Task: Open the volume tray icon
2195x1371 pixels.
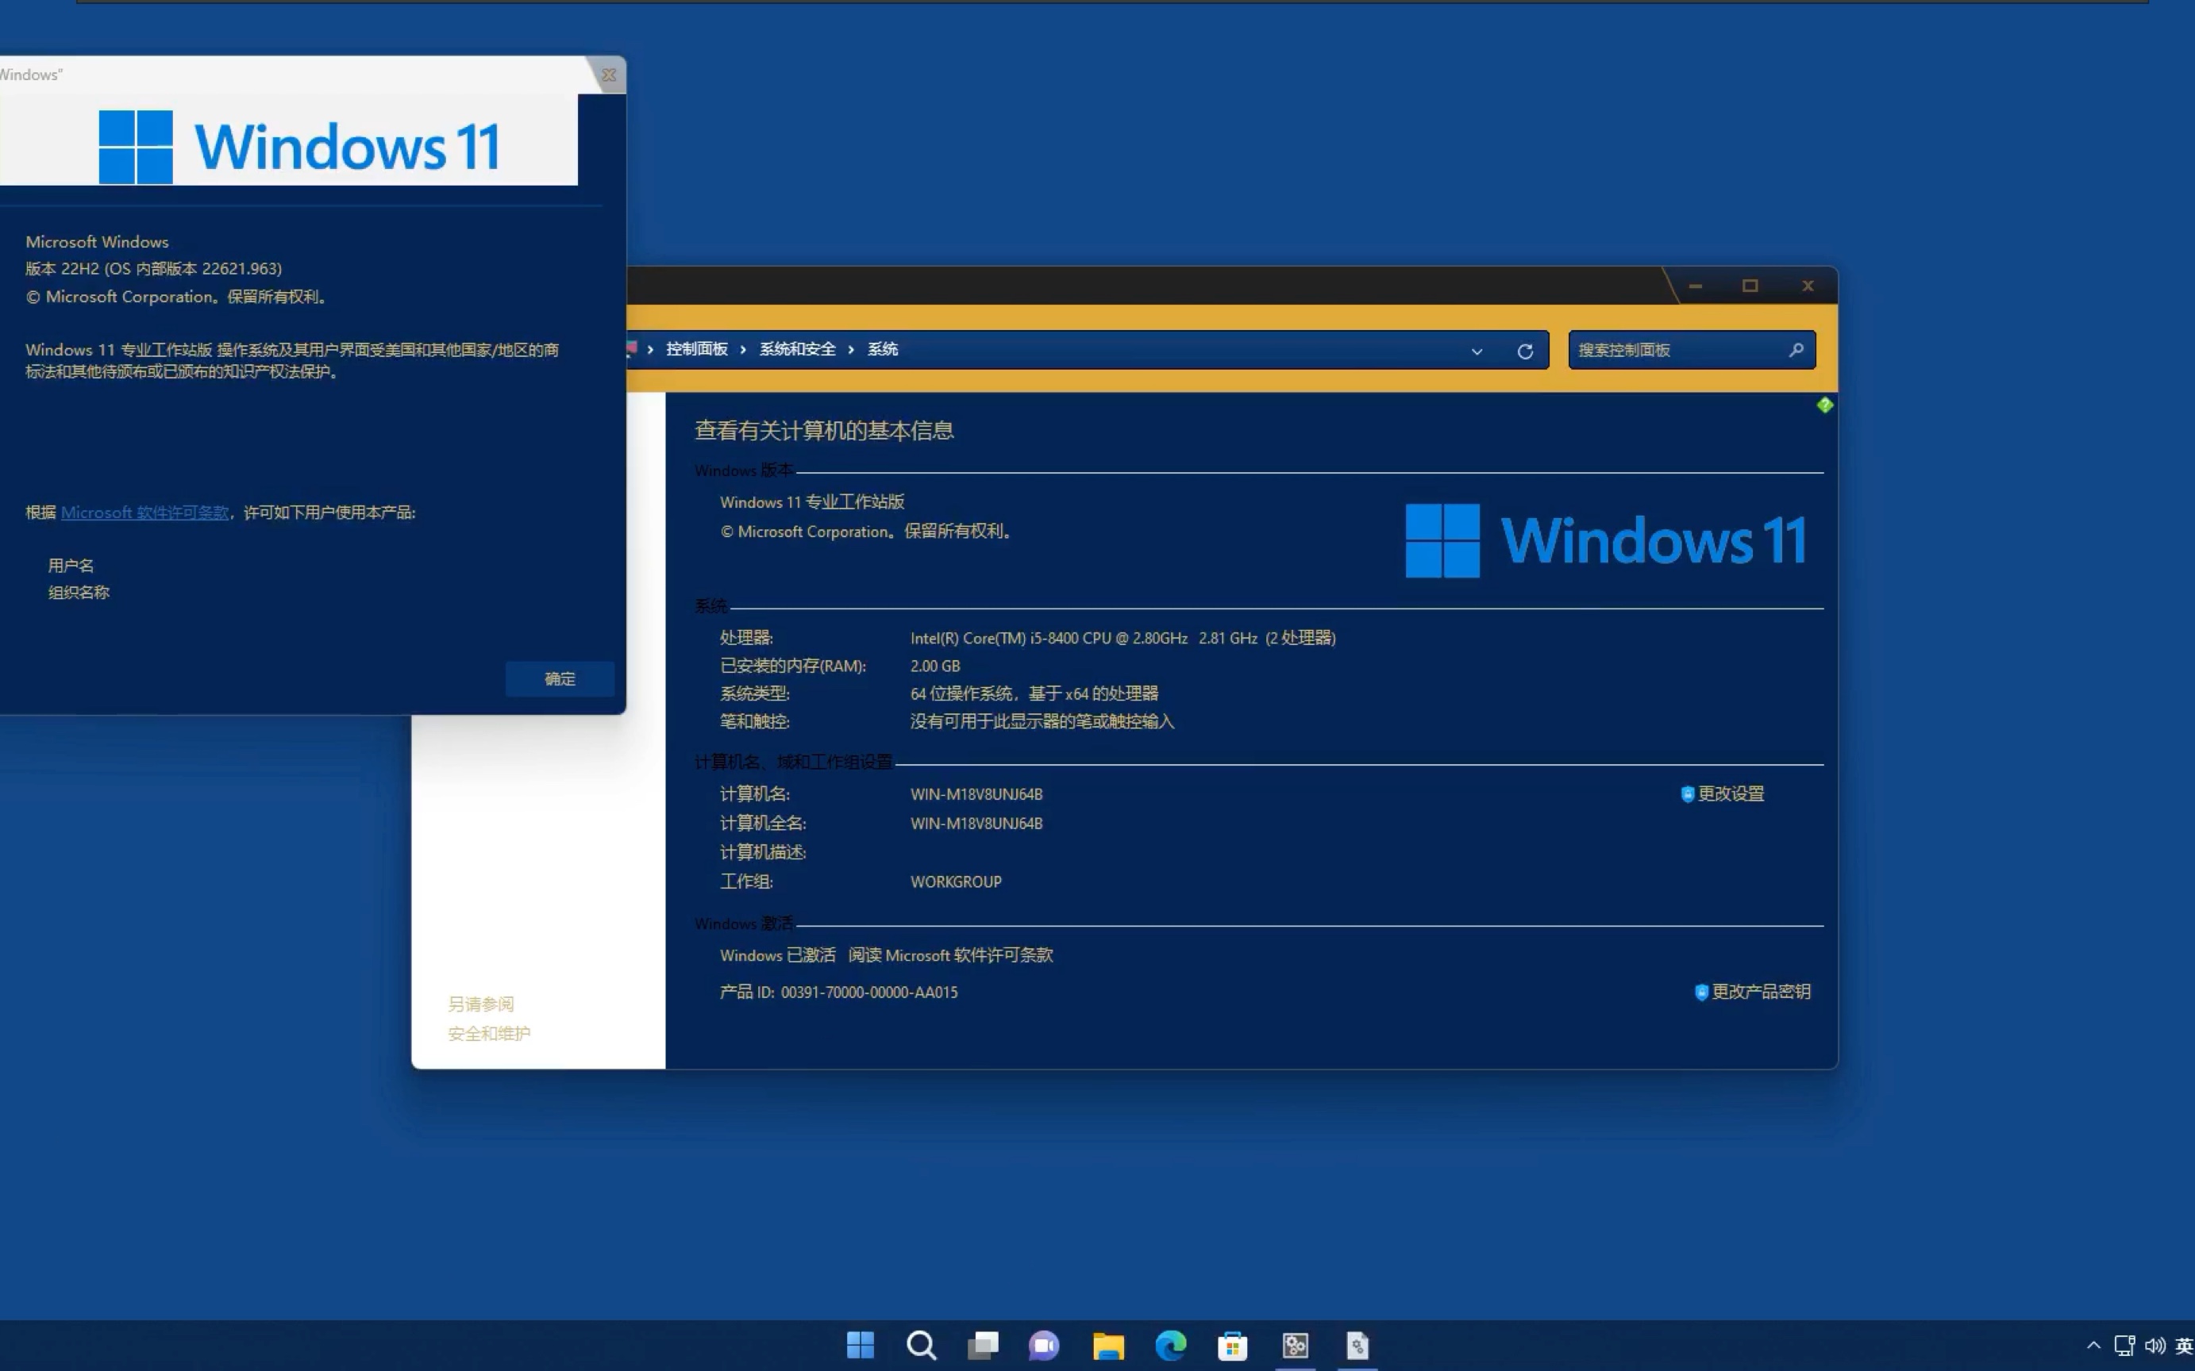Action: (2155, 1346)
